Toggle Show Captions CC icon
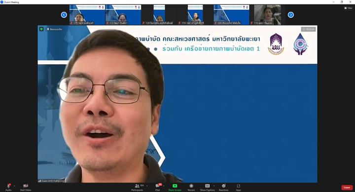Image resolution: width=355 pixels, height=192 pixels. tap(207, 186)
